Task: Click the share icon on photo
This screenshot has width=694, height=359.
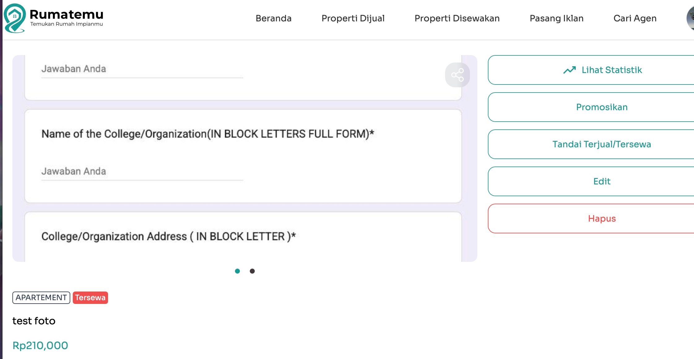Action: [457, 75]
